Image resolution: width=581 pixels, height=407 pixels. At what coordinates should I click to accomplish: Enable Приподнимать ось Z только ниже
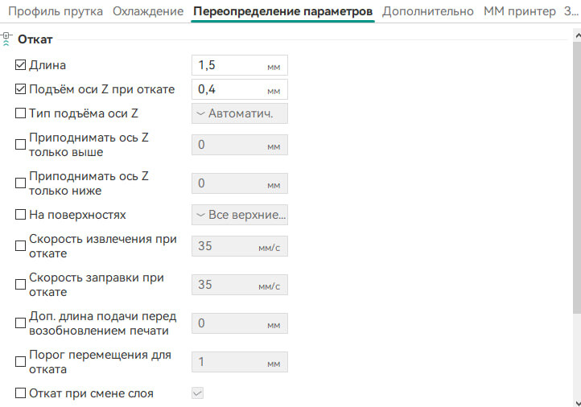(20, 183)
